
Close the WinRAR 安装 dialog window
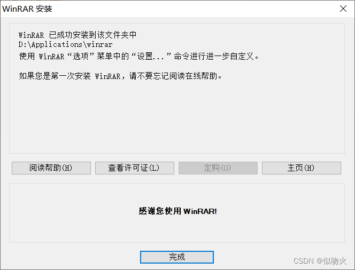coord(343,9)
